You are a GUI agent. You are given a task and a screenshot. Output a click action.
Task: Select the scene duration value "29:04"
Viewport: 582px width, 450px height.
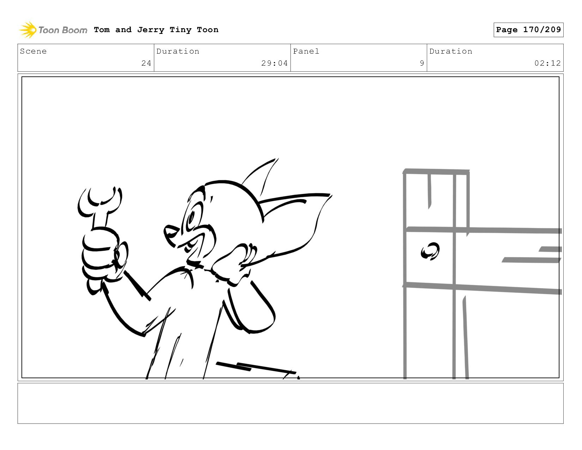tap(274, 63)
